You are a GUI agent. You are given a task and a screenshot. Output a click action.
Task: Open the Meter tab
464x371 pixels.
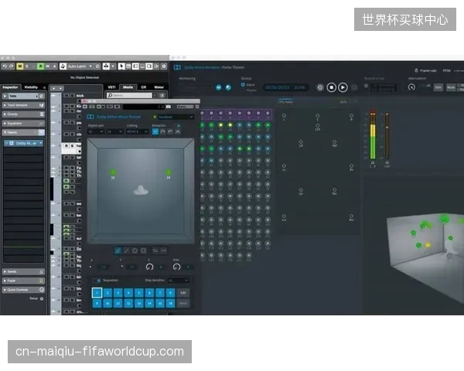pos(159,87)
